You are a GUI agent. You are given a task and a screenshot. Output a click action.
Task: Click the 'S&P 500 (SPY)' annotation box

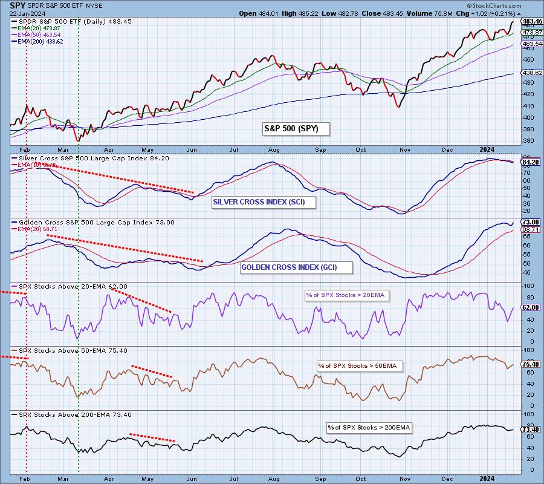(x=296, y=129)
